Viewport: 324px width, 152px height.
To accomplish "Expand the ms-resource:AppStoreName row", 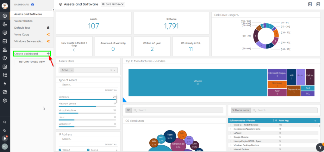I will point(231,129).
